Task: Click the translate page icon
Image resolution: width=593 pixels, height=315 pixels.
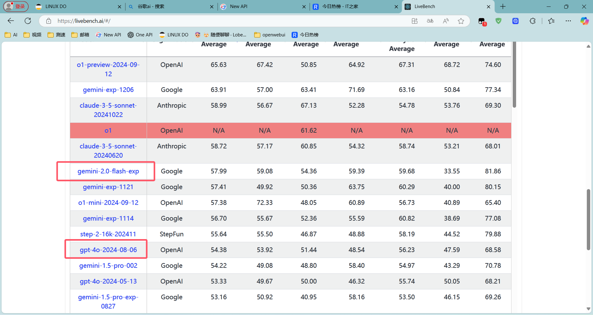Action: [x=430, y=21]
